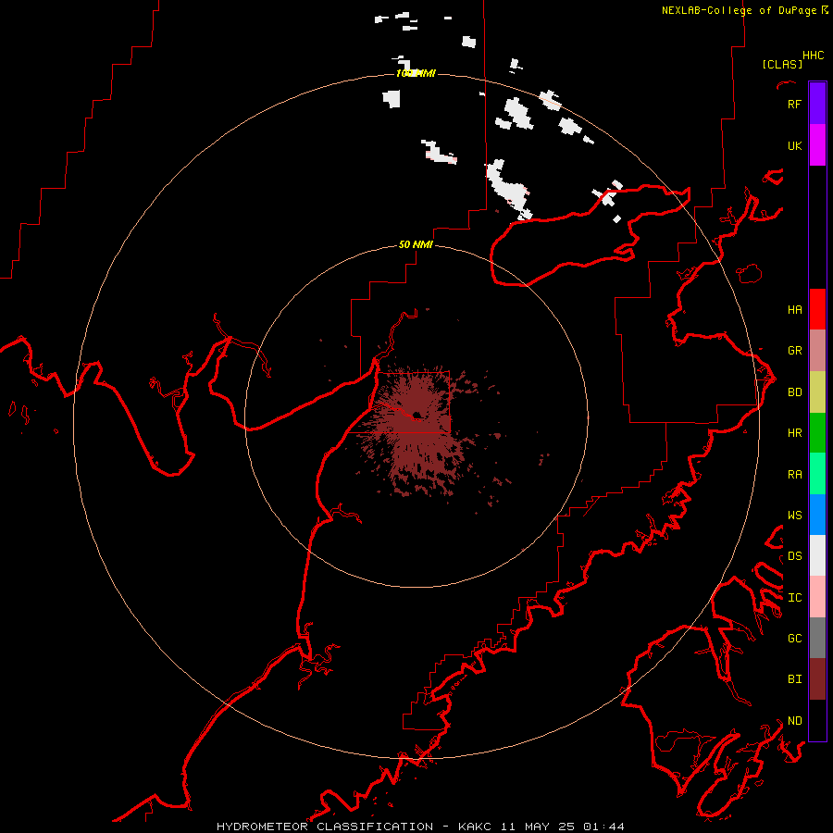Click the radar site center dot
Image resolution: width=833 pixels, height=833 pixels.
[x=416, y=415]
